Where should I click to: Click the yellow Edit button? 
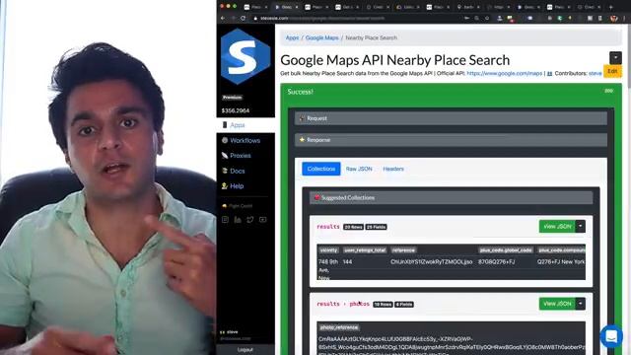(x=612, y=71)
